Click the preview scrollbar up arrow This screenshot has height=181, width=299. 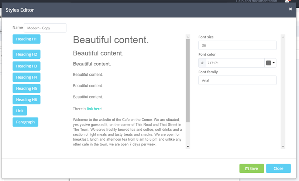188,37
